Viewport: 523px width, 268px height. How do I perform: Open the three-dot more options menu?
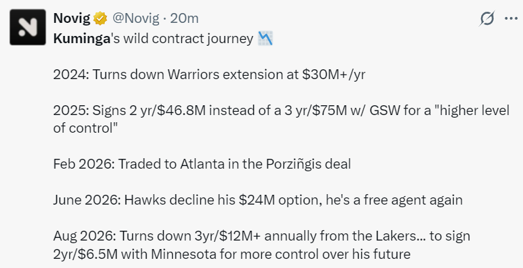(511, 18)
